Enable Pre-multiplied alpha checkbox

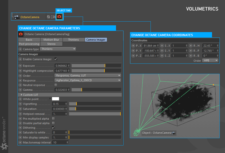[53, 118]
